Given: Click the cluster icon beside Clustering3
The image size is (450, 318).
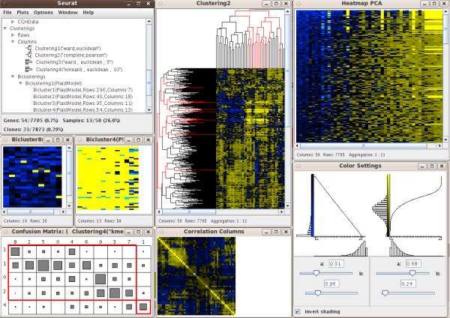Looking at the screenshot, I should (28, 62).
